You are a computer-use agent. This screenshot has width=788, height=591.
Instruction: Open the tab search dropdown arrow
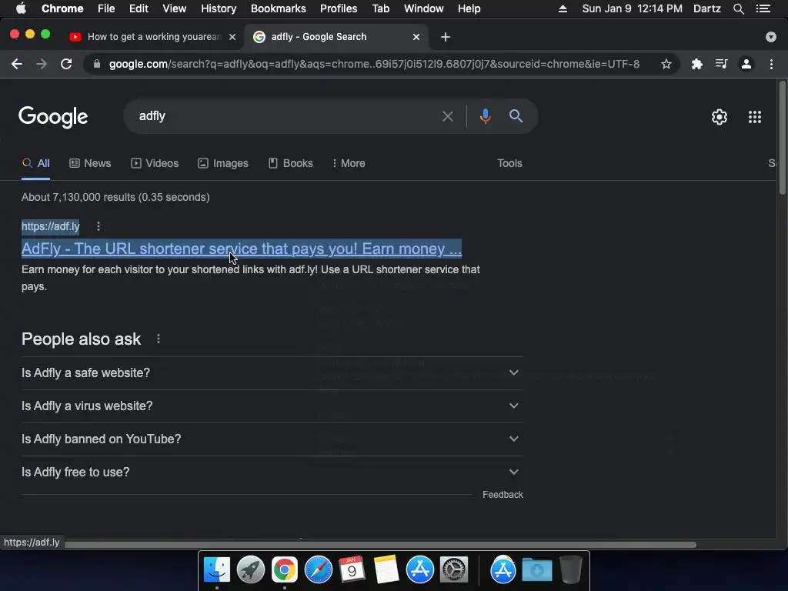(770, 37)
